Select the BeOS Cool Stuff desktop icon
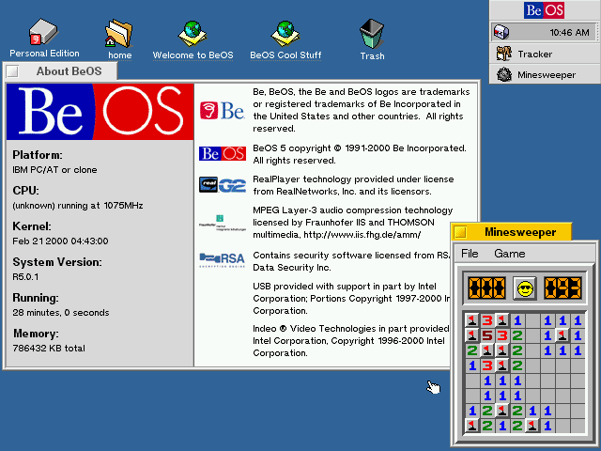Image resolution: width=601 pixels, height=451 pixels. pyautogui.click(x=285, y=34)
